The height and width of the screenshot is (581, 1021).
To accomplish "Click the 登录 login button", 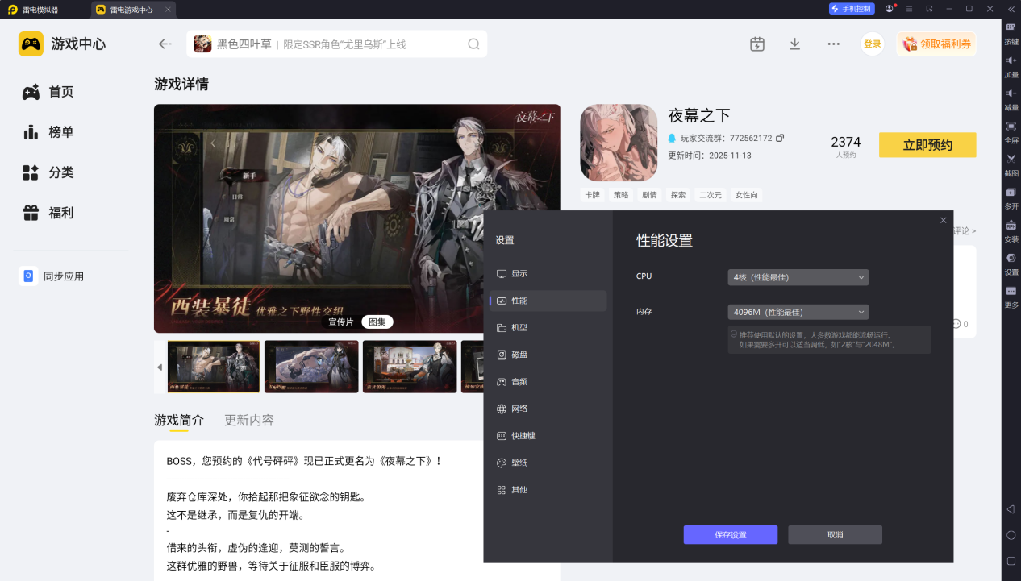I will 872,44.
